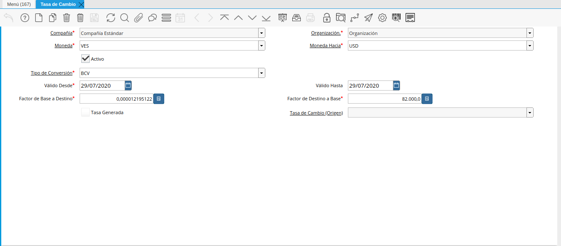Screen dimensions: 561x246
Task: Open record lookup with the magnifier icon
Action: point(125,18)
